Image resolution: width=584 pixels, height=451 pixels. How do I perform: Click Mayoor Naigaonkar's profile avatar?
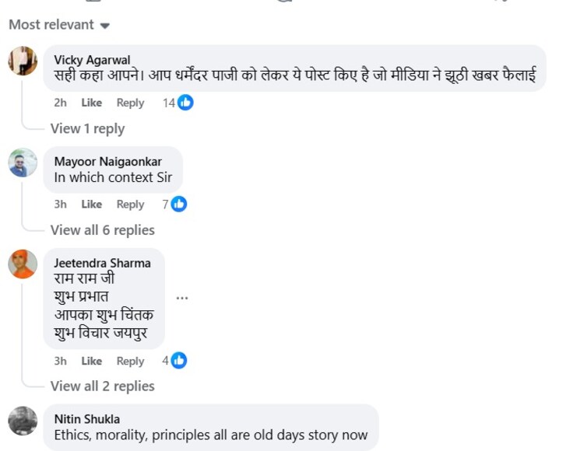coord(23,163)
